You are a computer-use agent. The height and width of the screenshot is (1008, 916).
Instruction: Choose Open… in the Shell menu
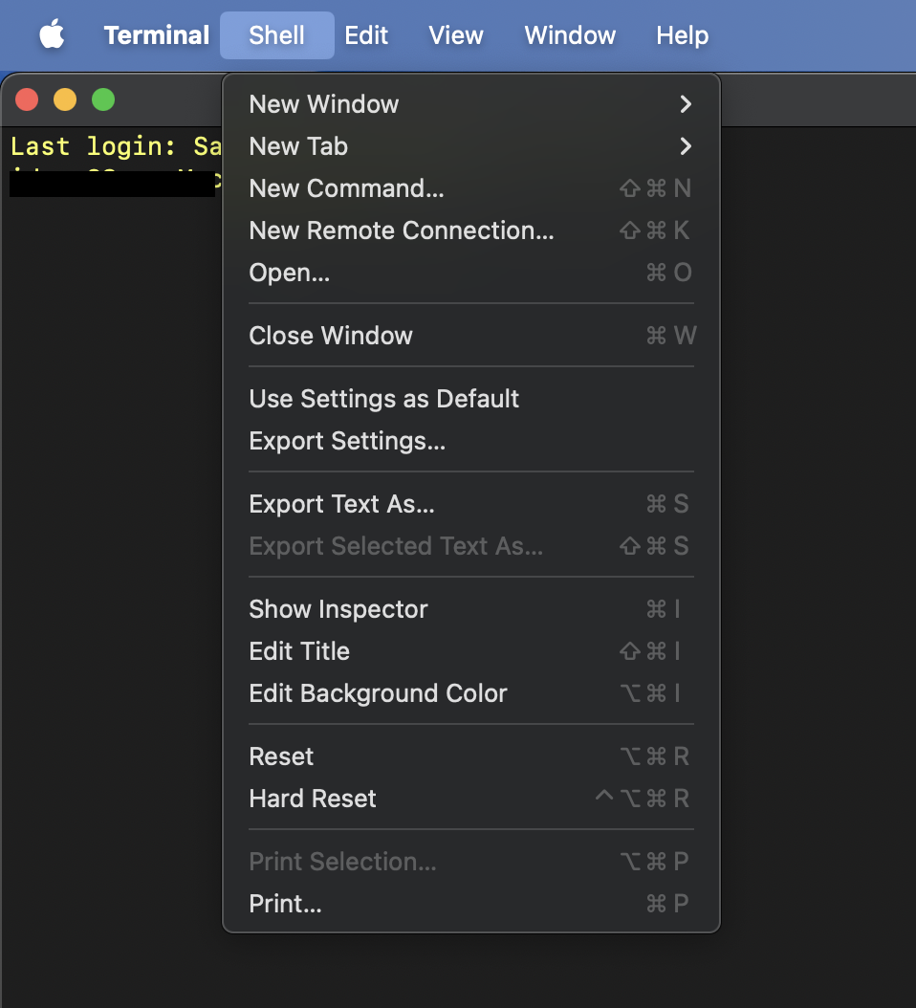click(471, 273)
